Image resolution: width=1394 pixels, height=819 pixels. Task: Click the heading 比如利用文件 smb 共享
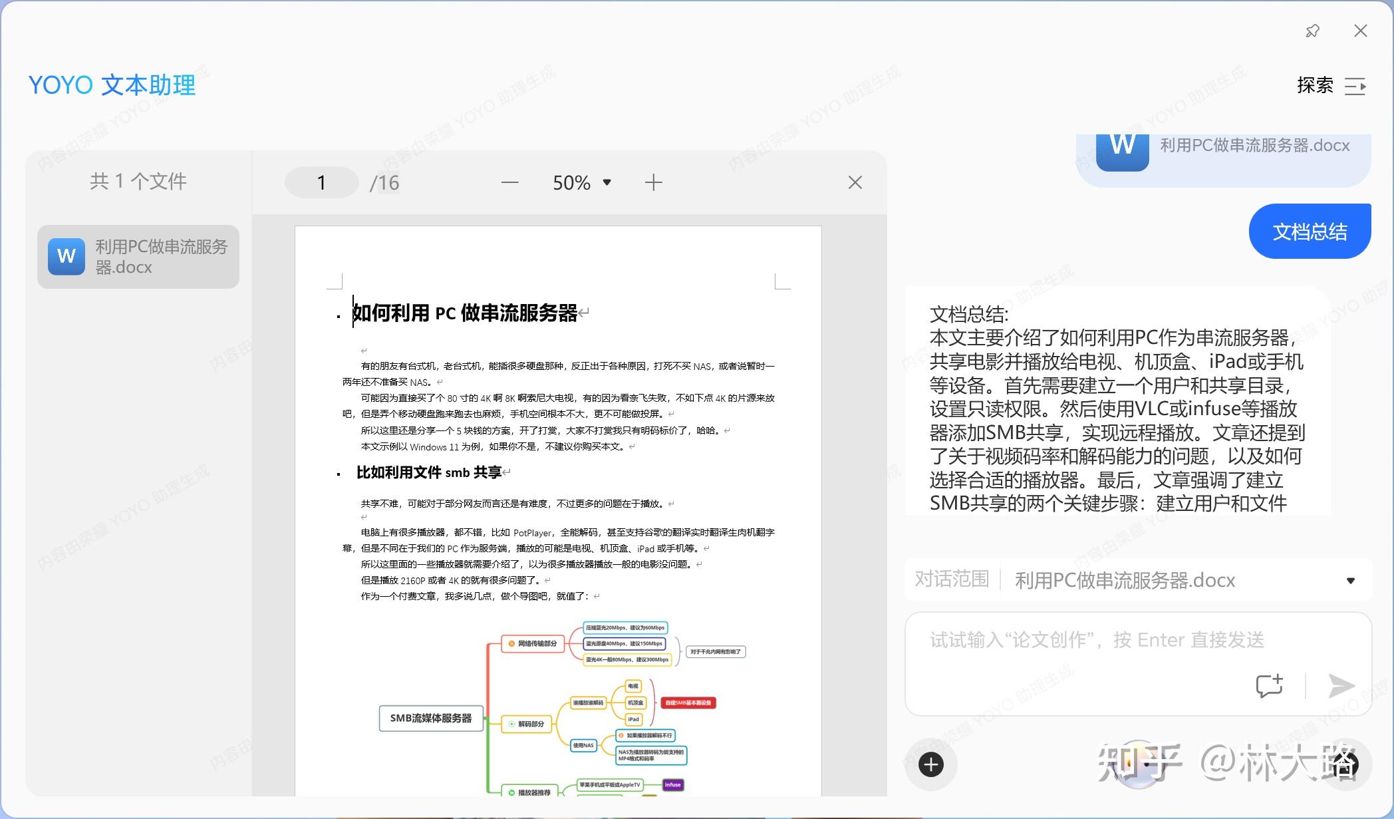pos(428,472)
